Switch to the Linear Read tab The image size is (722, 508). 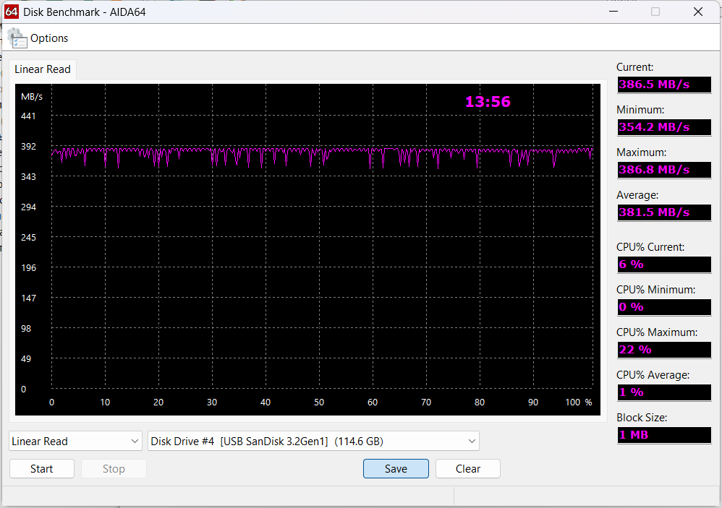(x=43, y=69)
